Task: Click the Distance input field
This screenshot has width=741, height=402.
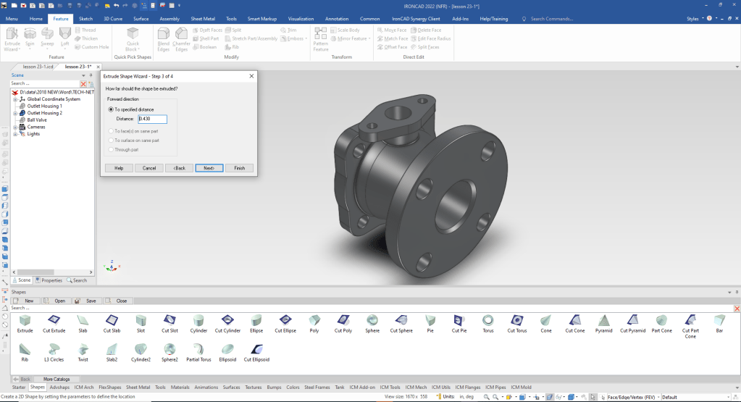Action: pos(152,119)
